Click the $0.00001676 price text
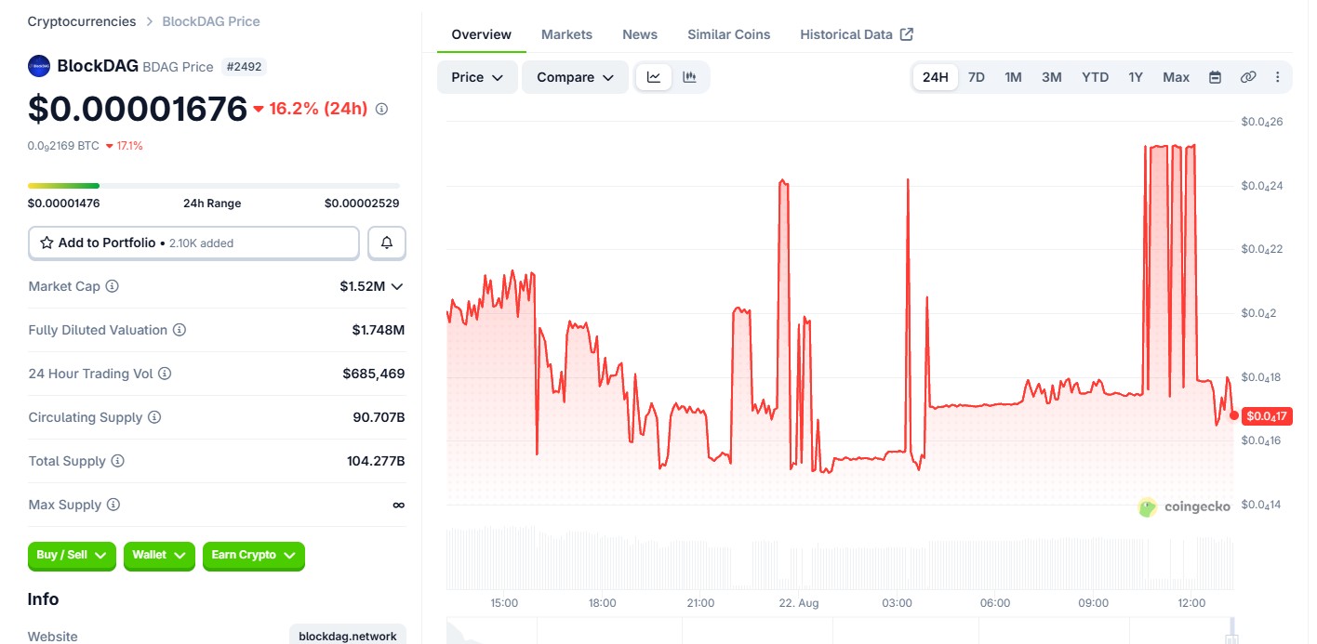Image resolution: width=1317 pixels, height=644 pixels. coord(138,109)
